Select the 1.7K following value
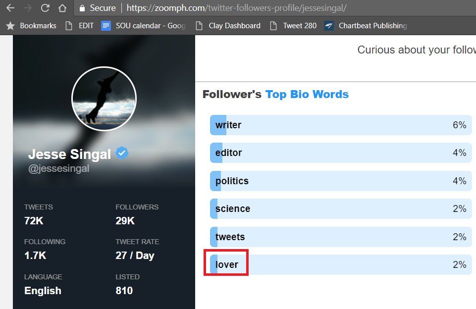Viewport: 476px width, 309px height. point(35,256)
